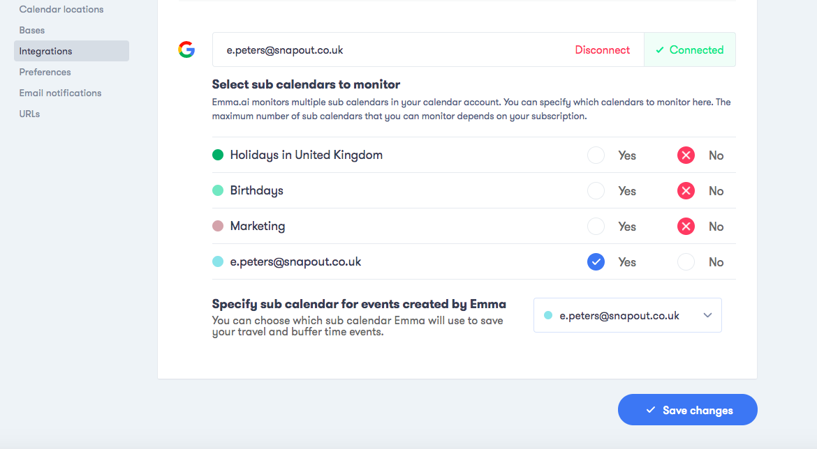Save changes to integrations
The image size is (817, 449).
[x=687, y=410]
